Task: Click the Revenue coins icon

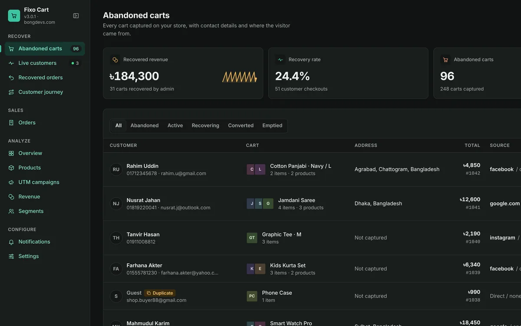Action: click(x=11, y=196)
